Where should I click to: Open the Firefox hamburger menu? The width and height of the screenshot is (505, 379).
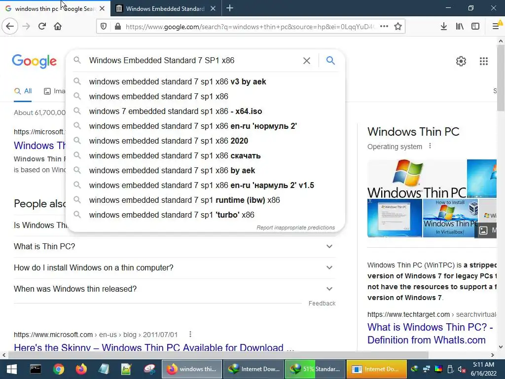pos(496,27)
